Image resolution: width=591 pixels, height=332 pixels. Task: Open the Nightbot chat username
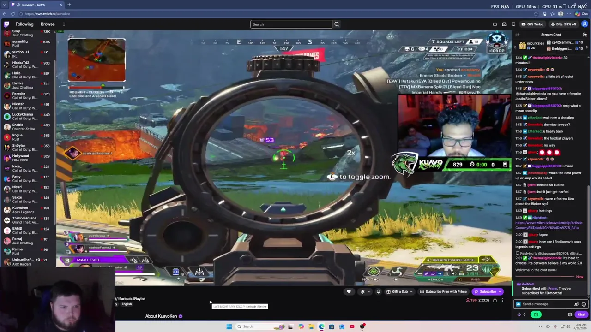coord(539,218)
